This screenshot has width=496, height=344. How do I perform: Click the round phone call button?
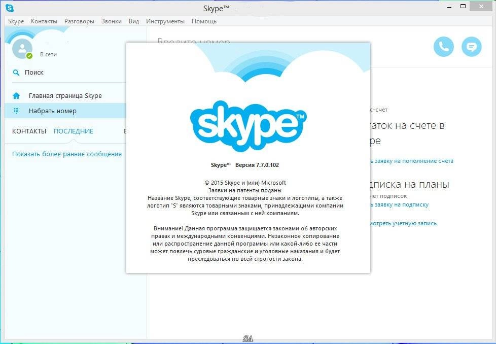point(443,47)
